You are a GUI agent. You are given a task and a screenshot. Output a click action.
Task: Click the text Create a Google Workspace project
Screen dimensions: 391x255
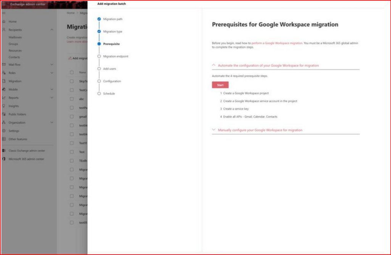click(246, 93)
